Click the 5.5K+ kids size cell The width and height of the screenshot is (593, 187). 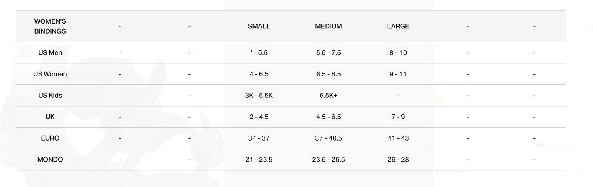click(328, 96)
